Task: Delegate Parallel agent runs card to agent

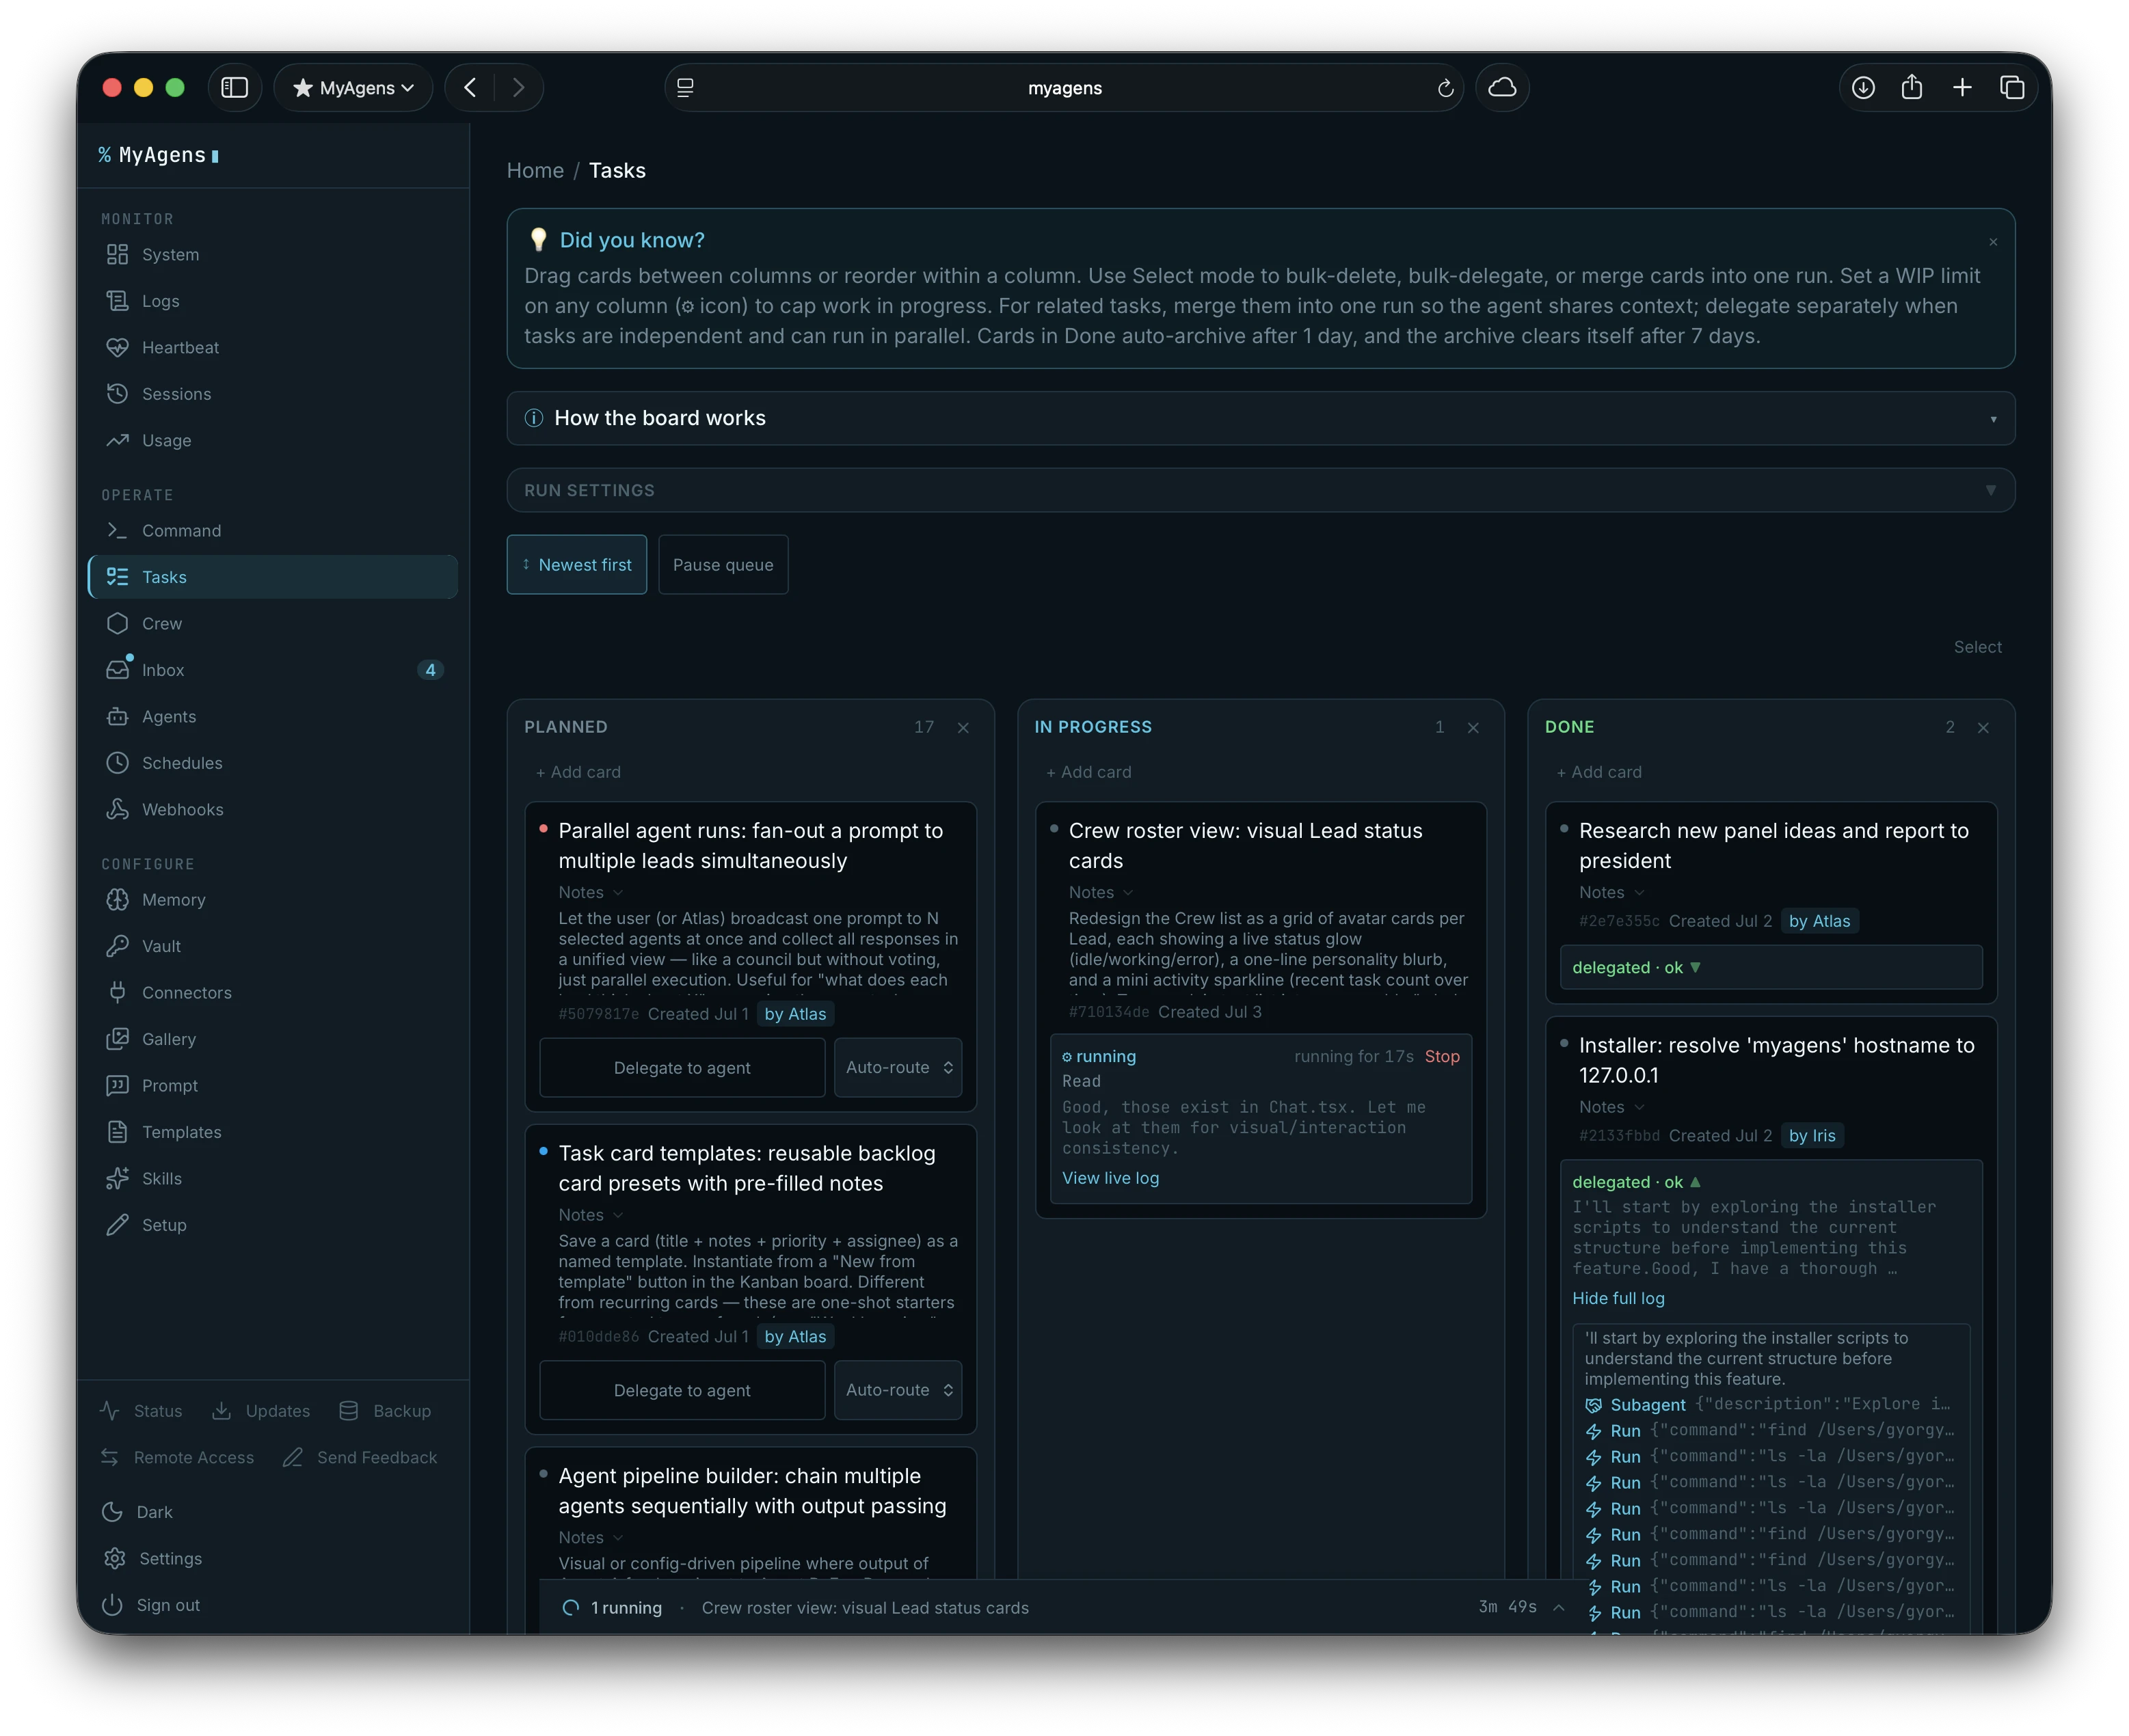Action: pos(682,1067)
